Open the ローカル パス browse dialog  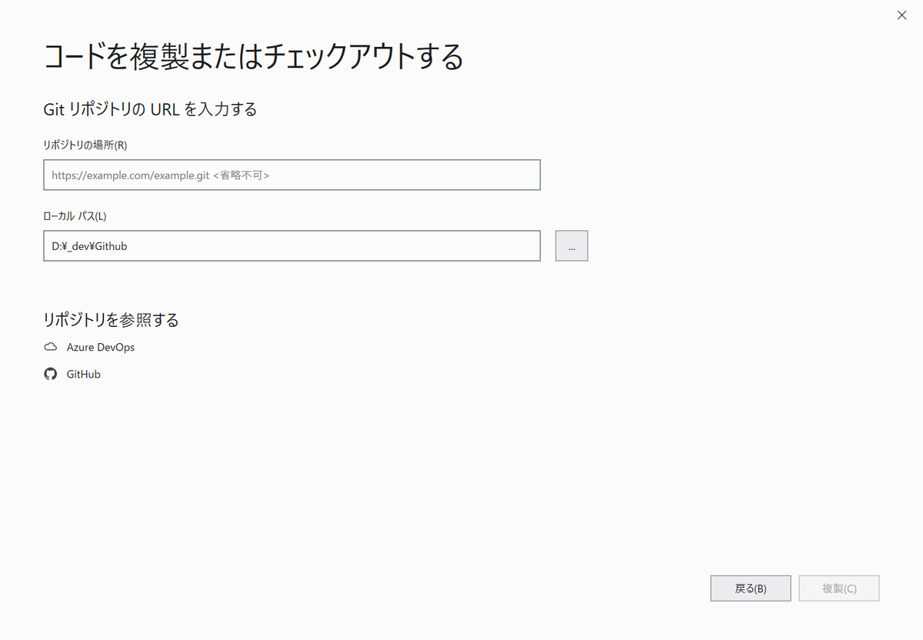tap(571, 245)
